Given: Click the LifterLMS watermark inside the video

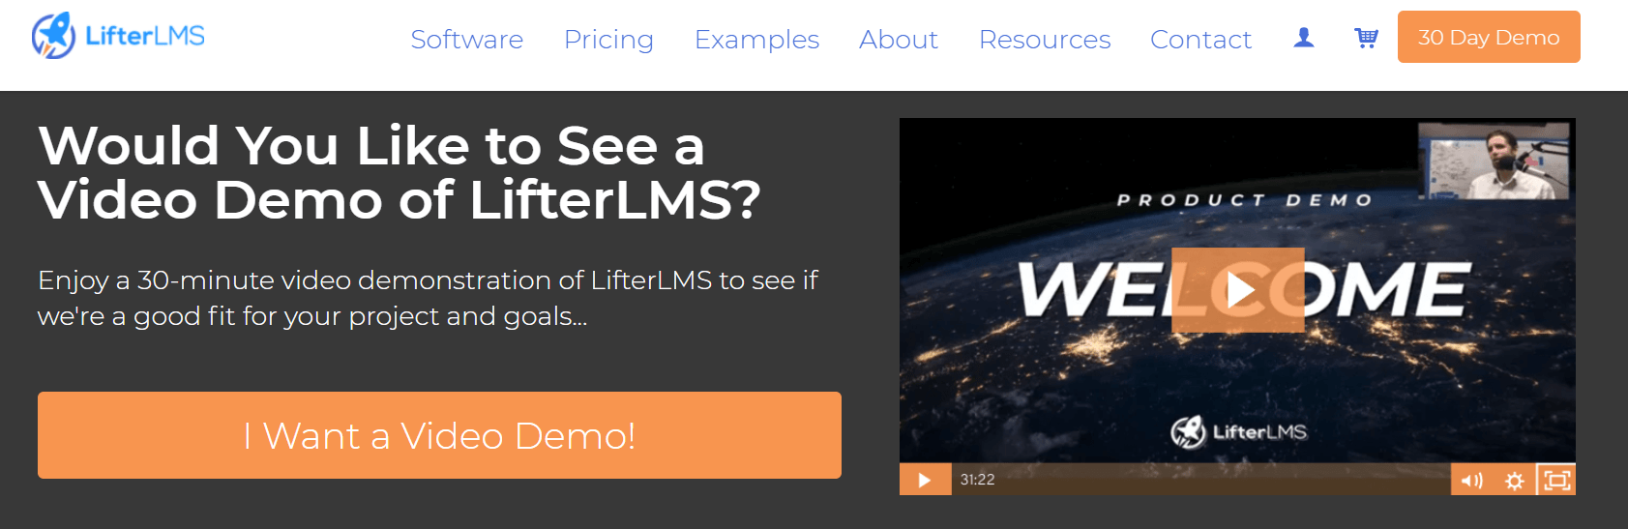Looking at the screenshot, I should pyautogui.click(x=1238, y=431).
